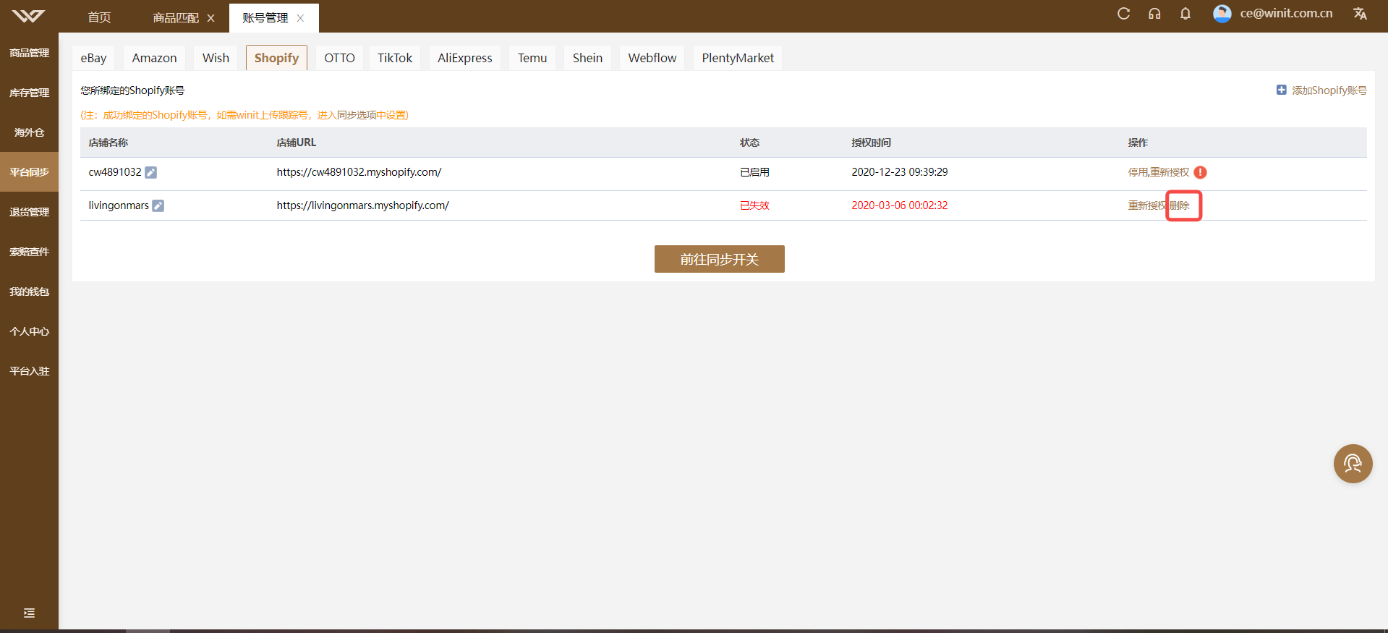Click the 您所绑定的Shopify账号 heading
The image size is (1388, 633).
pyautogui.click(x=132, y=90)
